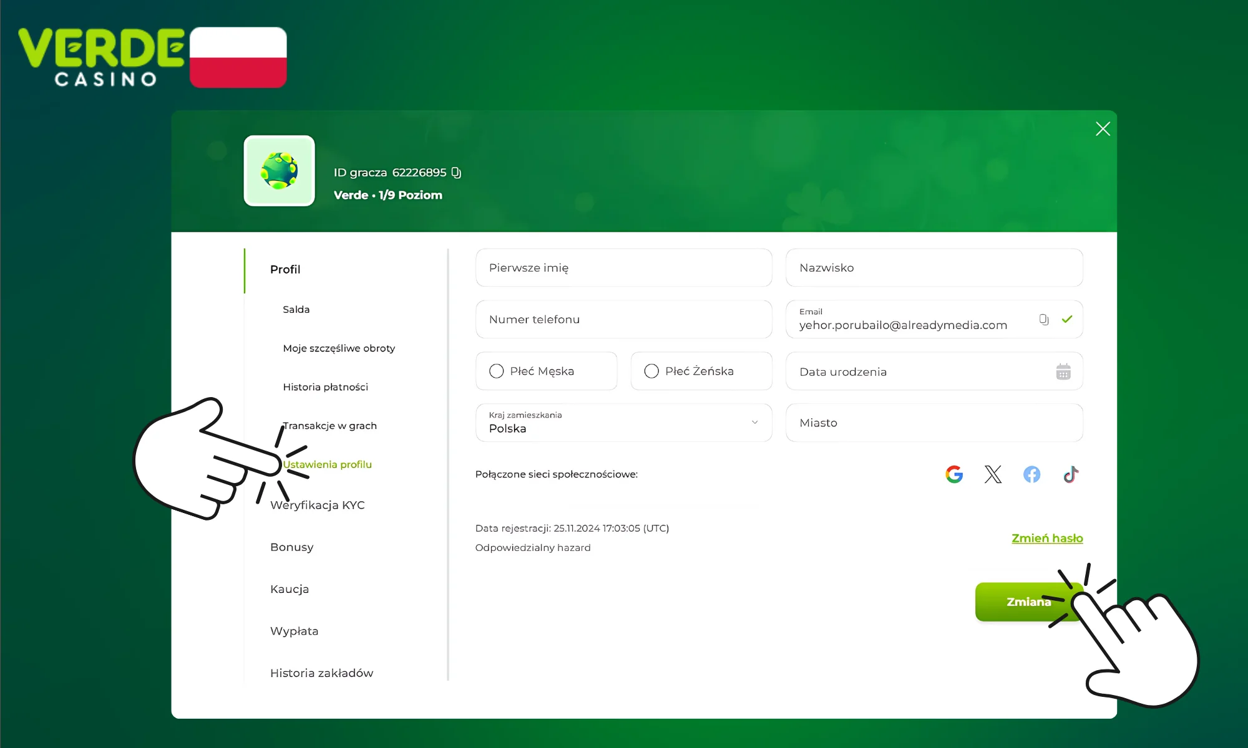Viewport: 1248px width, 748px height.
Task: Switch to Weryfikacja KYC section
Action: 318,505
